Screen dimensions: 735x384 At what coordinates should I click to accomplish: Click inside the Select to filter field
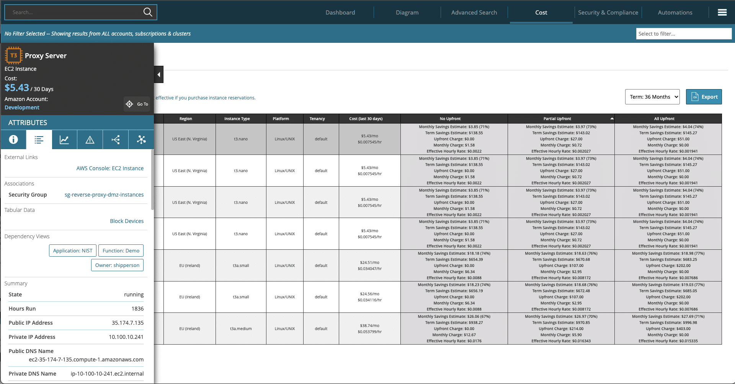tap(684, 34)
